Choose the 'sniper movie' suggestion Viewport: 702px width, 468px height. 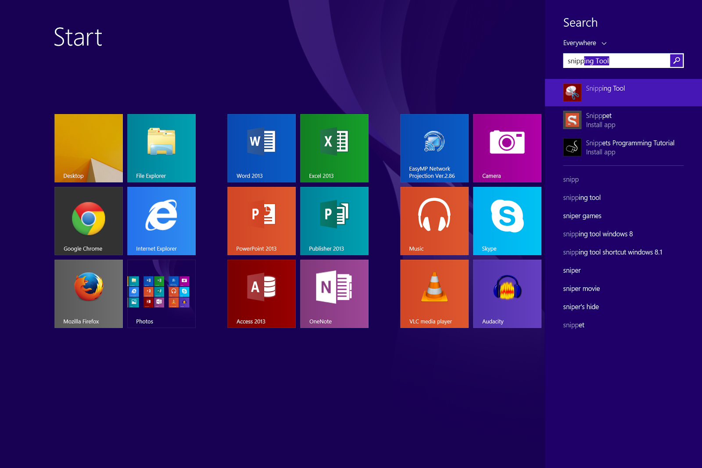coord(581,289)
